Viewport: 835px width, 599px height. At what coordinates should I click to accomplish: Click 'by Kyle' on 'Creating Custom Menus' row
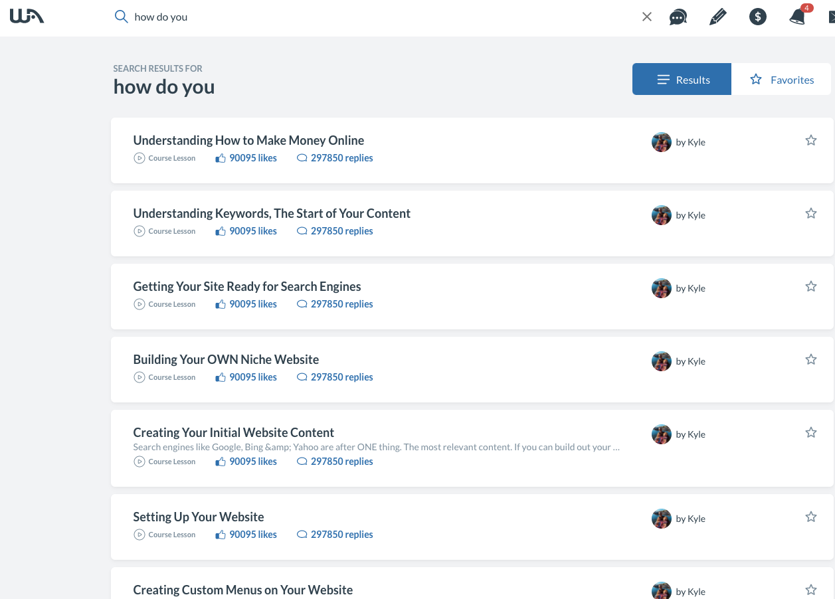tap(691, 592)
